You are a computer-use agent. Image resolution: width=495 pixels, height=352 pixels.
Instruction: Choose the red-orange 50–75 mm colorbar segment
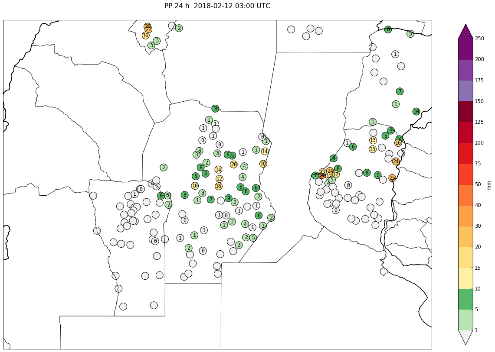(x=465, y=174)
